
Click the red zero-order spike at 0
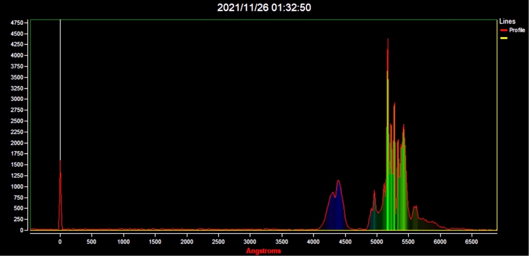[60, 196]
